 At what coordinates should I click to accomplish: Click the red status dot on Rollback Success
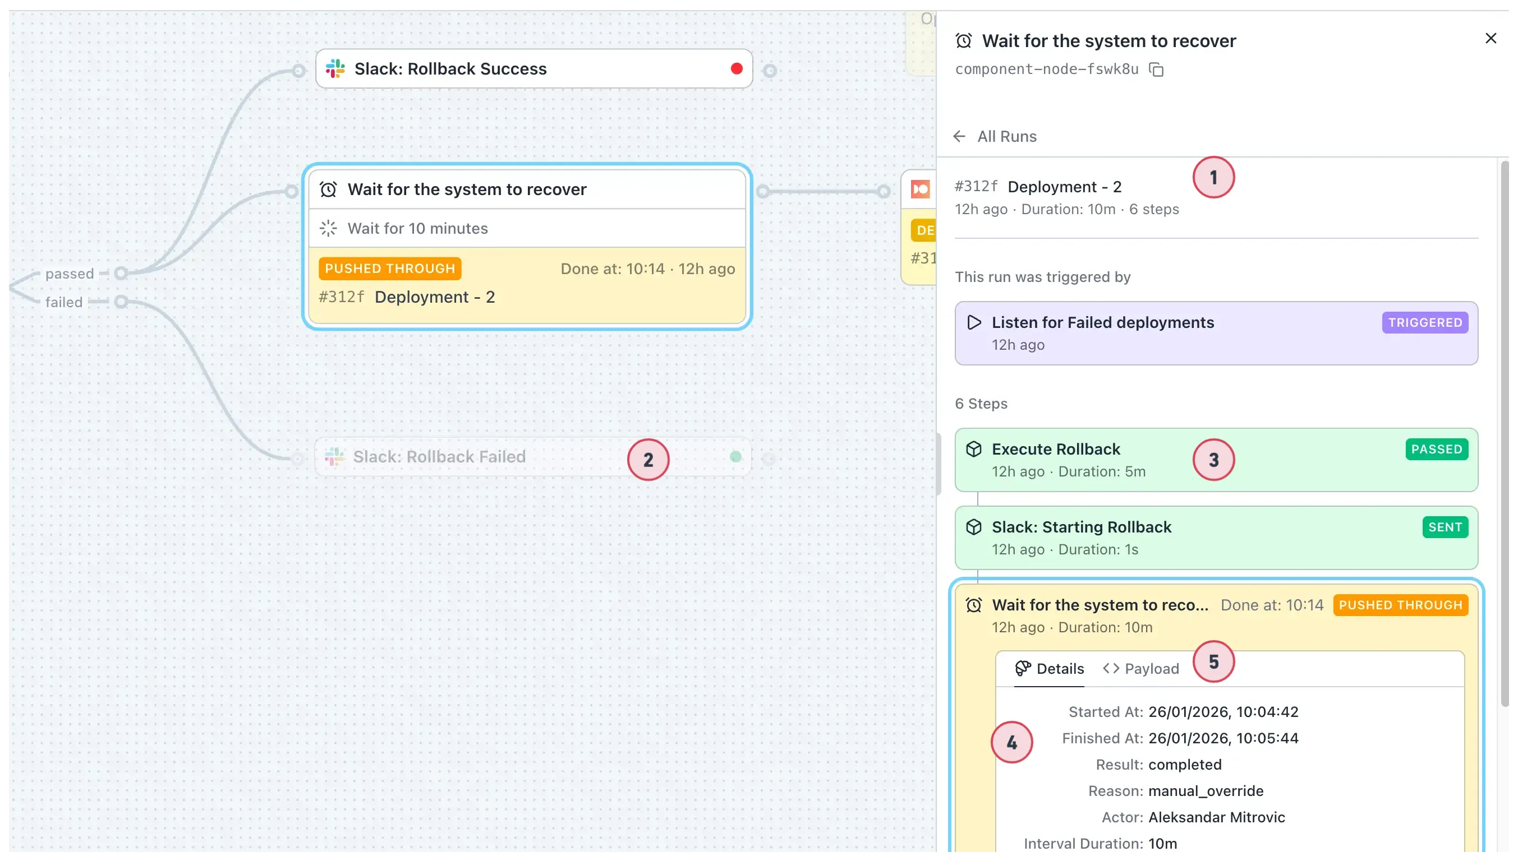coord(736,68)
